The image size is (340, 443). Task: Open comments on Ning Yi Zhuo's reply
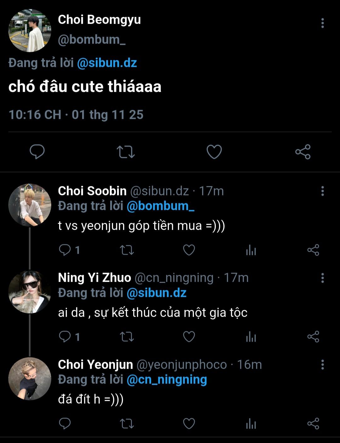(65, 337)
